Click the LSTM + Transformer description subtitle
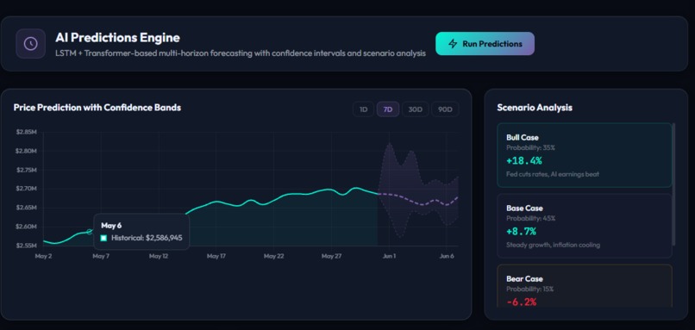Screen dimensions: 695x330 [x=241, y=53]
